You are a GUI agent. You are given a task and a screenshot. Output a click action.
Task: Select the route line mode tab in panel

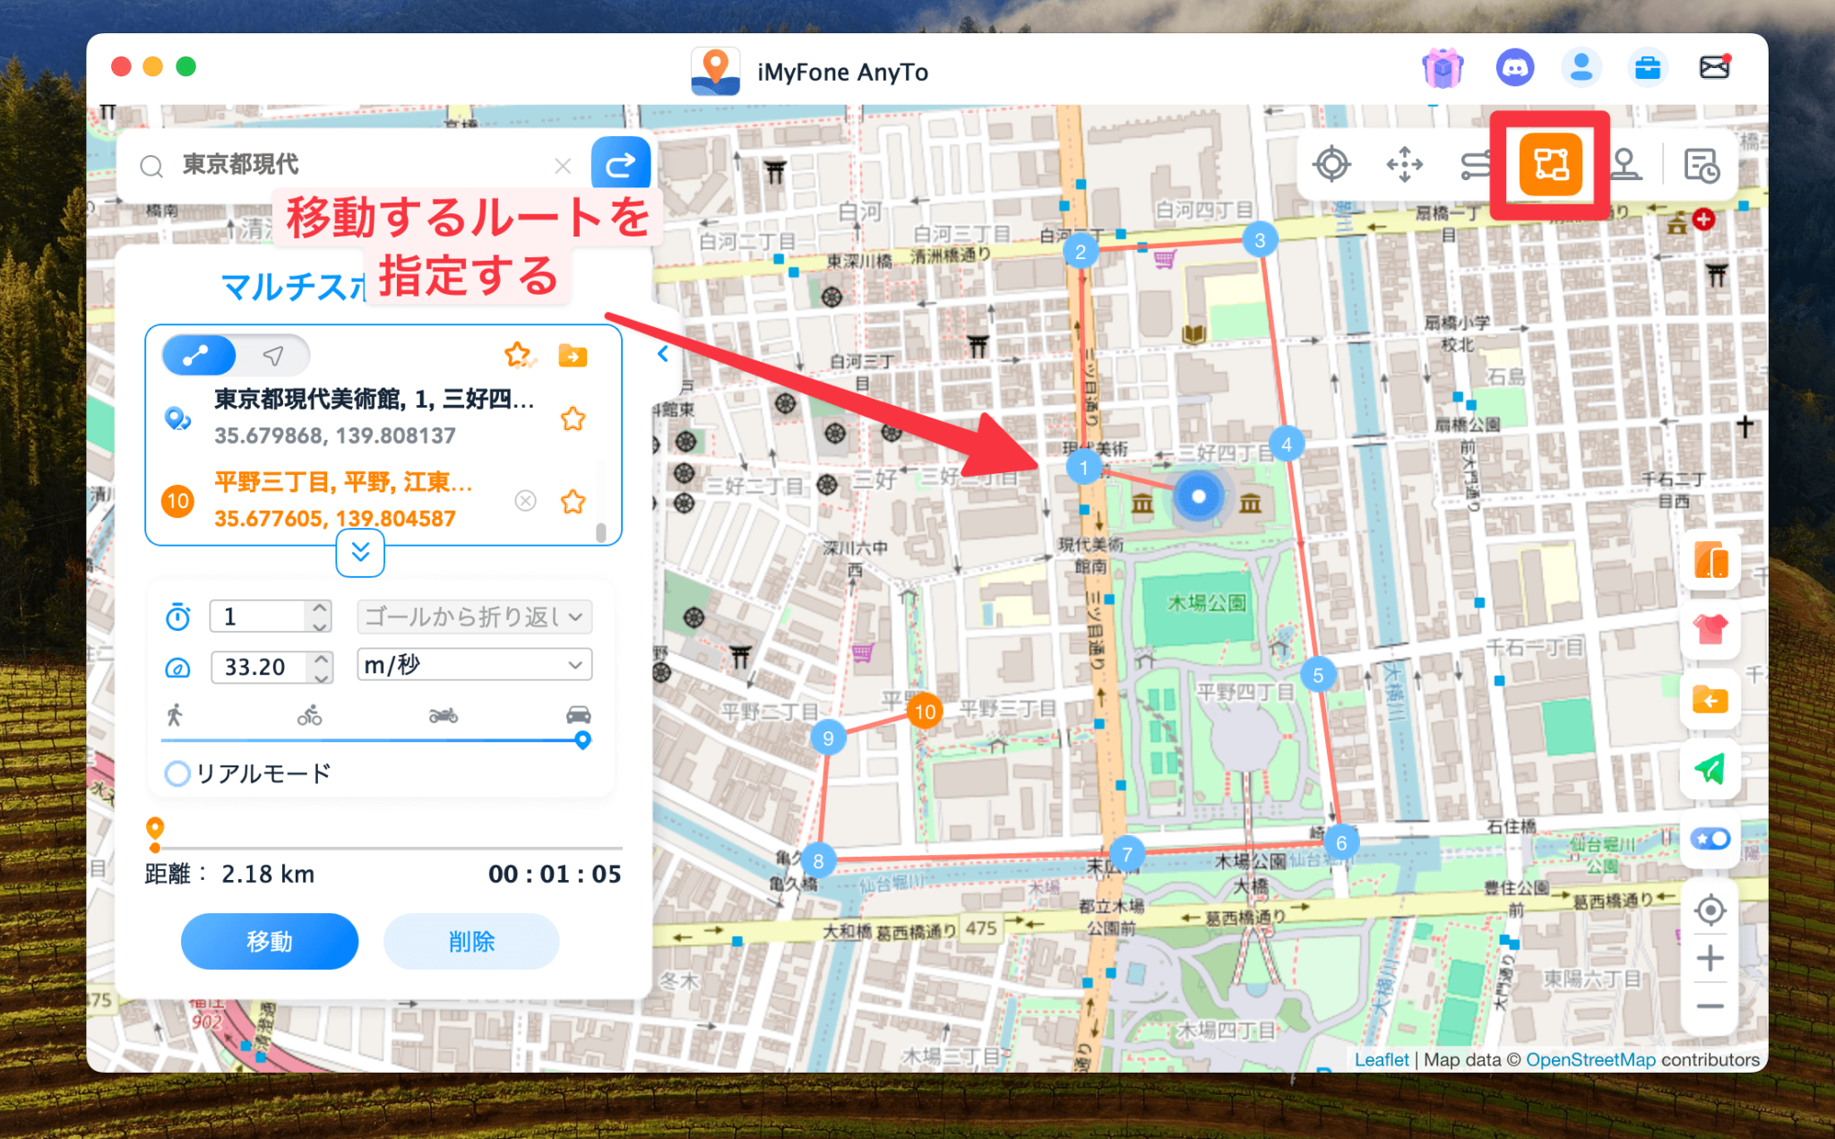(199, 355)
